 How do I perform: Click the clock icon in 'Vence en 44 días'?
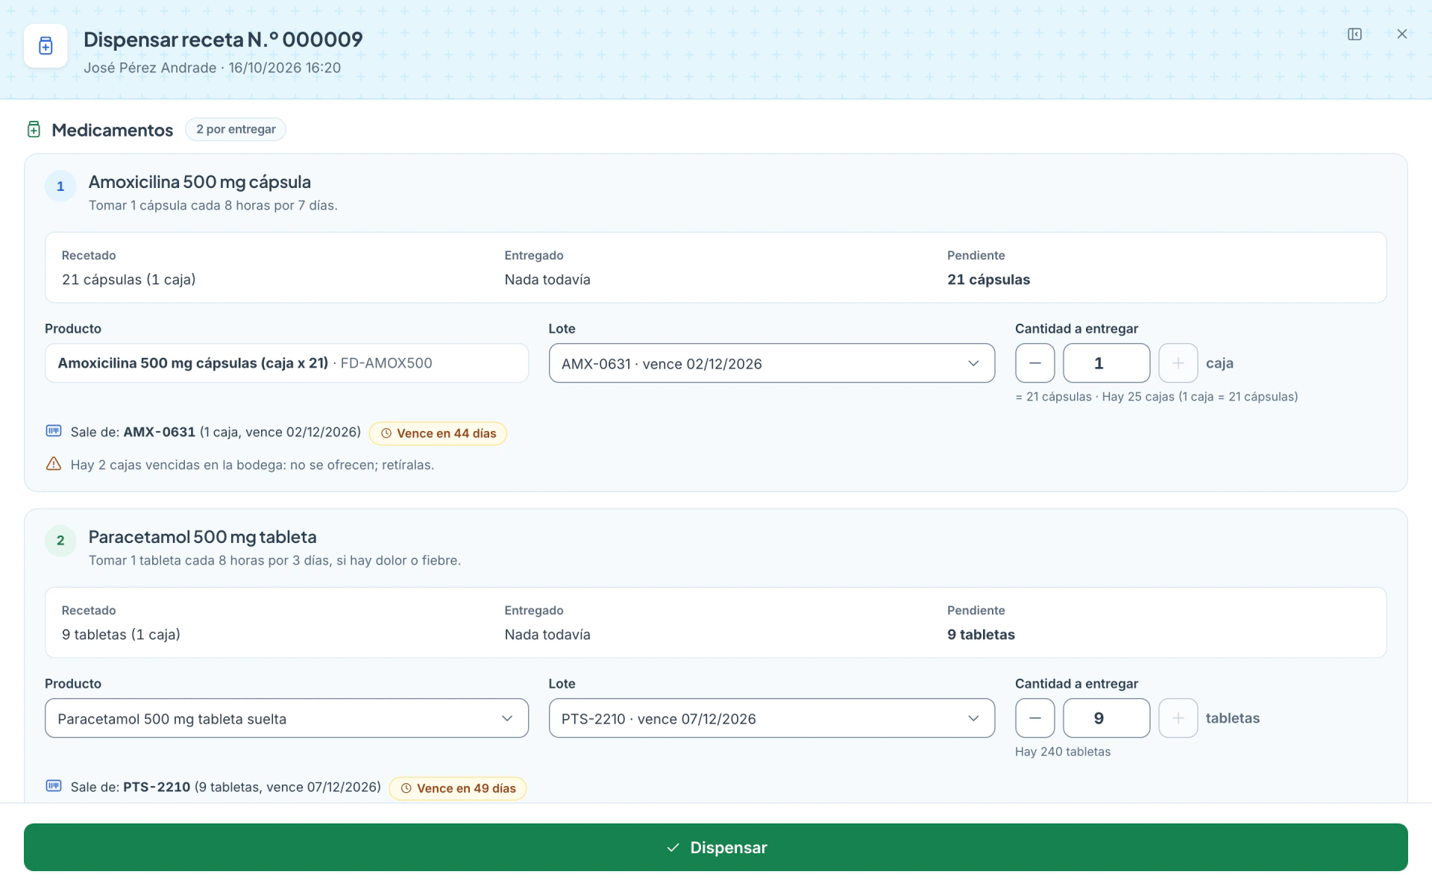pyautogui.click(x=386, y=433)
